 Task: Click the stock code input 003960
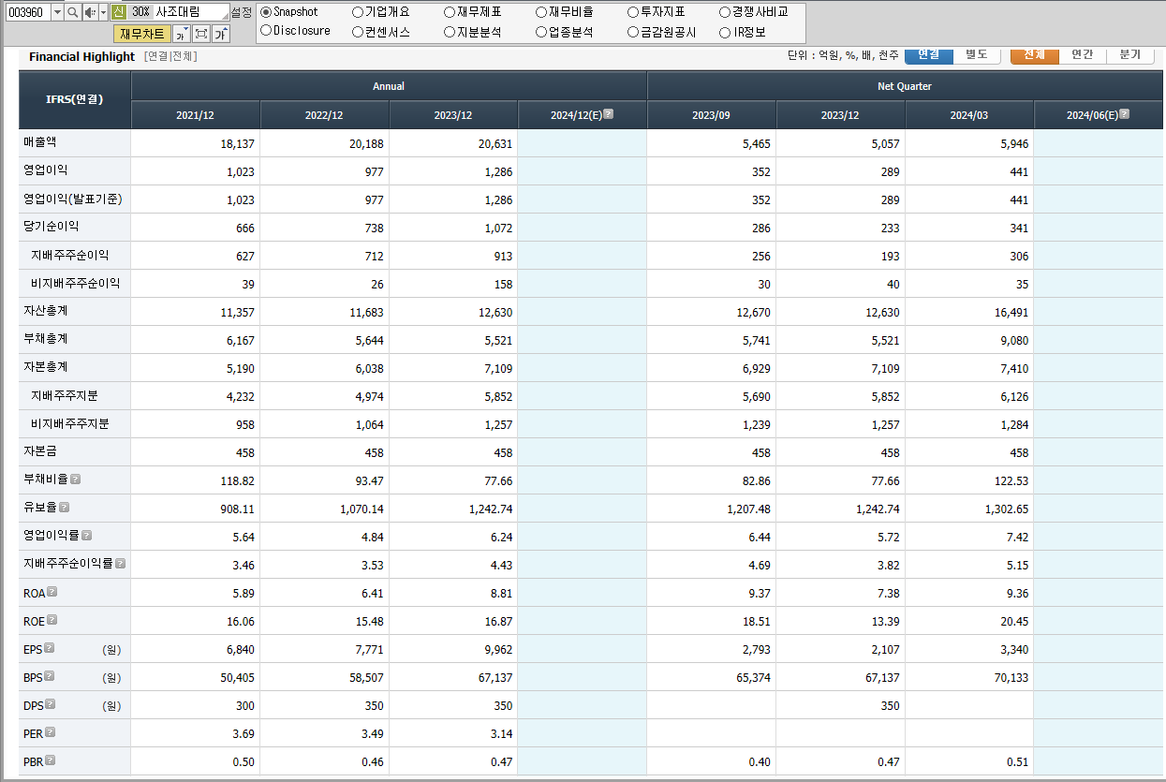pyautogui.click(x=27, y=12)
